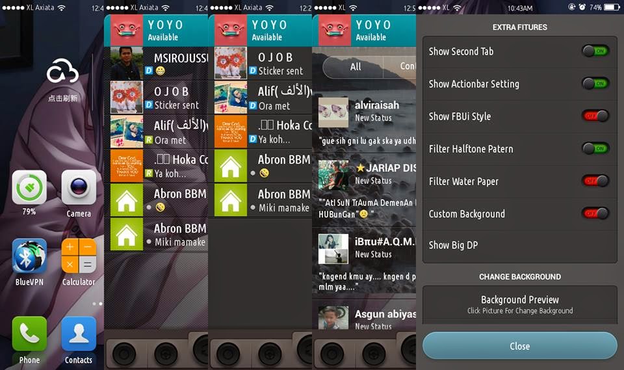Open the Calculator app

(79, 256)
